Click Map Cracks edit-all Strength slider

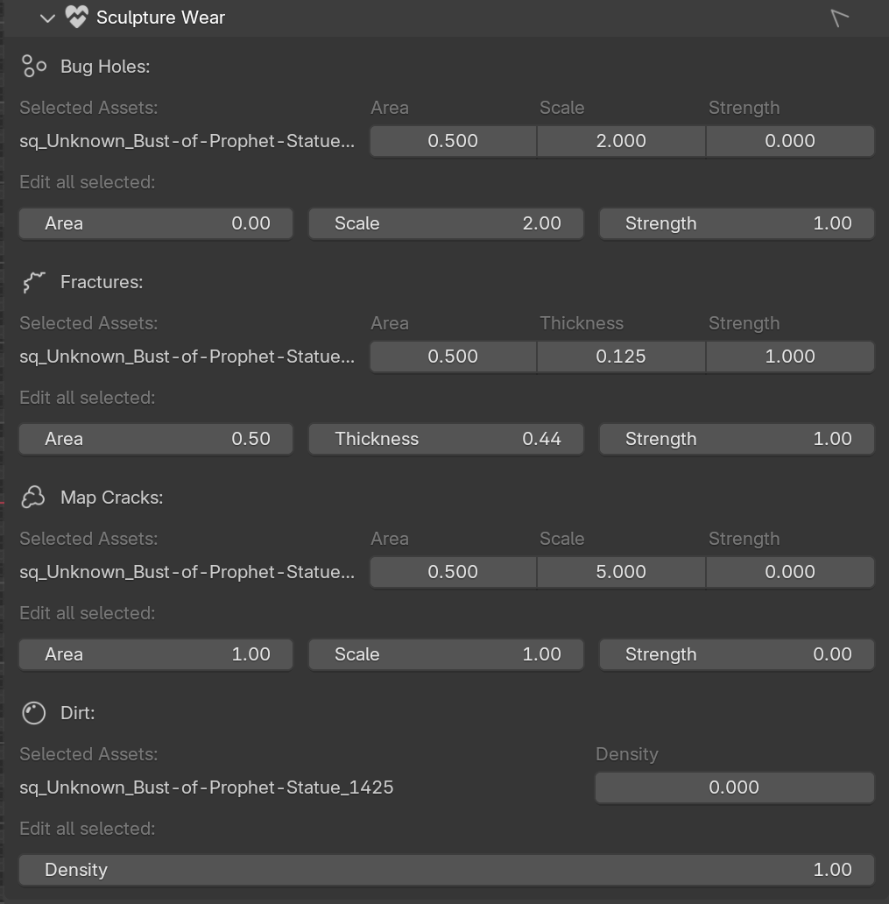[x=737, y=654]
